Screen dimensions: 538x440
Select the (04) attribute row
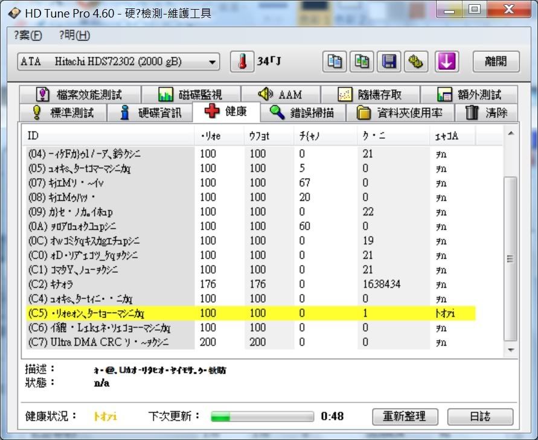(x=251, y=154)
